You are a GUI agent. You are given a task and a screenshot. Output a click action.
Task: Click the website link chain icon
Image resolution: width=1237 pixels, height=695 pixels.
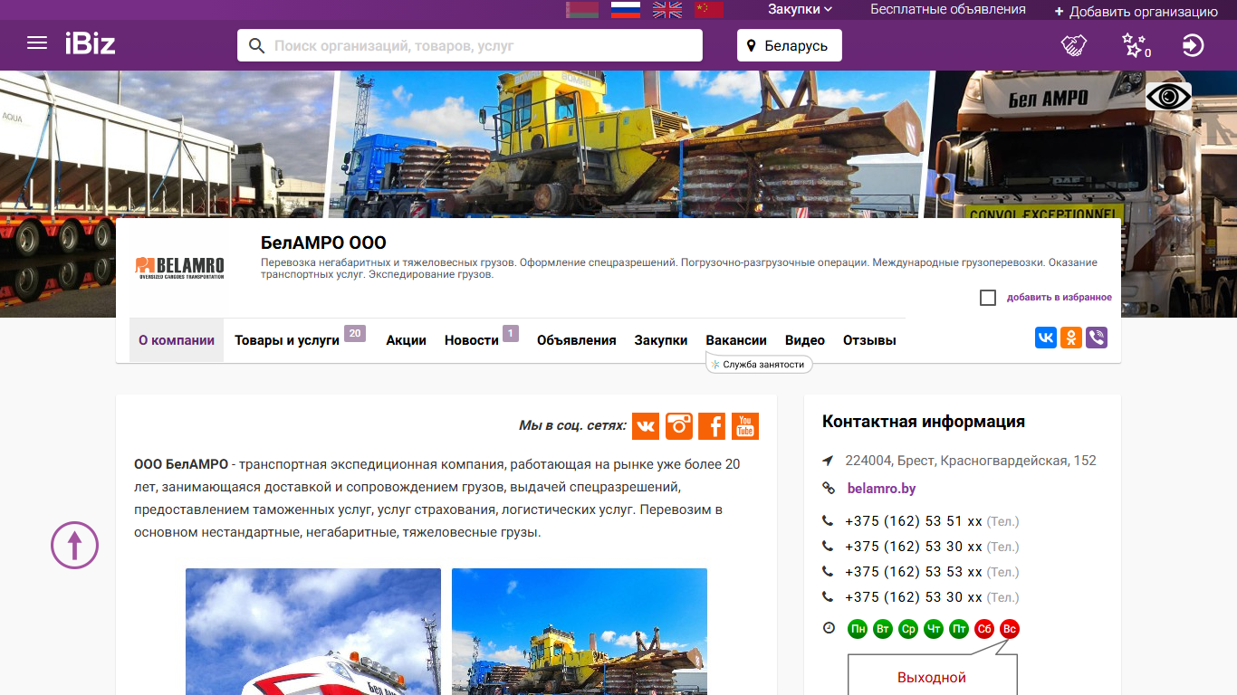(828, 488)
